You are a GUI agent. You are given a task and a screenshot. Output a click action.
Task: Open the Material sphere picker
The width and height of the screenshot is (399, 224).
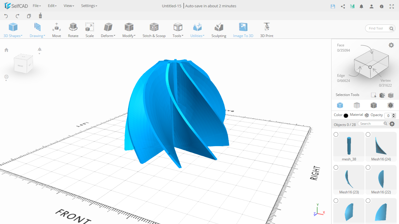coord(367,115)
